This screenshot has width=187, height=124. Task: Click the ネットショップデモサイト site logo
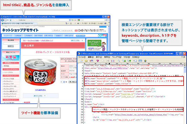[20, 30]
